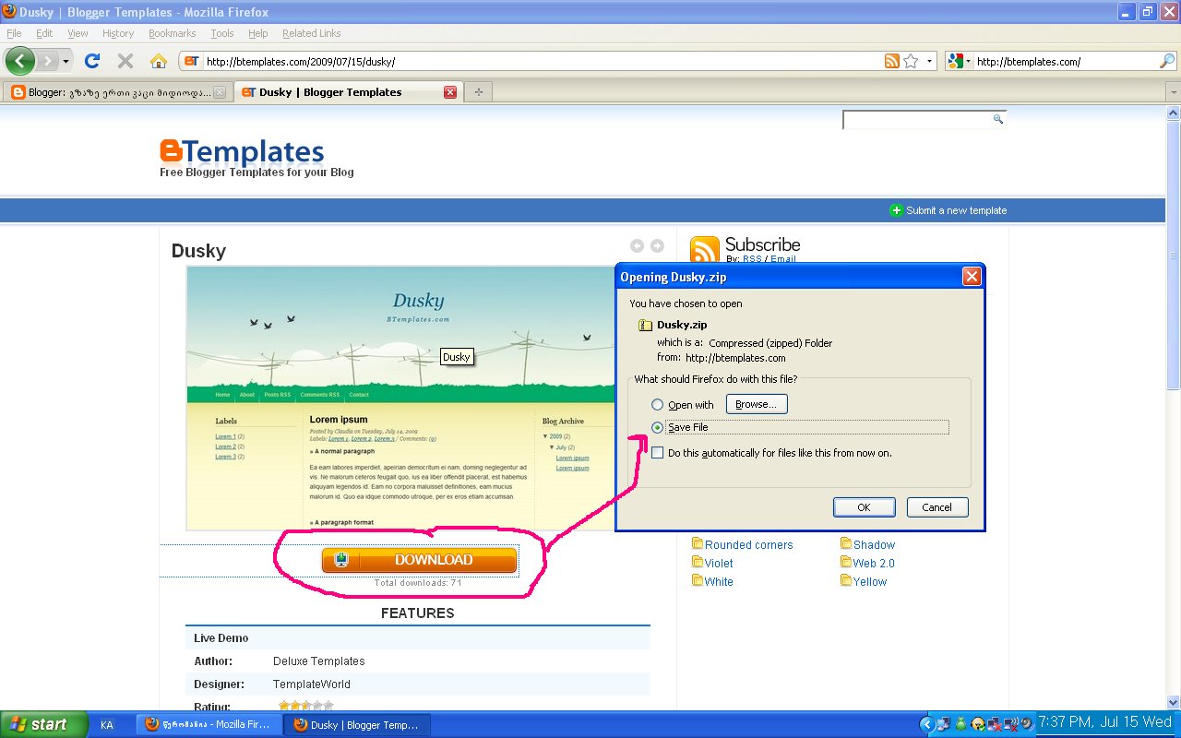Click the orange RSS Subscribe icon
The image size is (1181, 738).
705,251
